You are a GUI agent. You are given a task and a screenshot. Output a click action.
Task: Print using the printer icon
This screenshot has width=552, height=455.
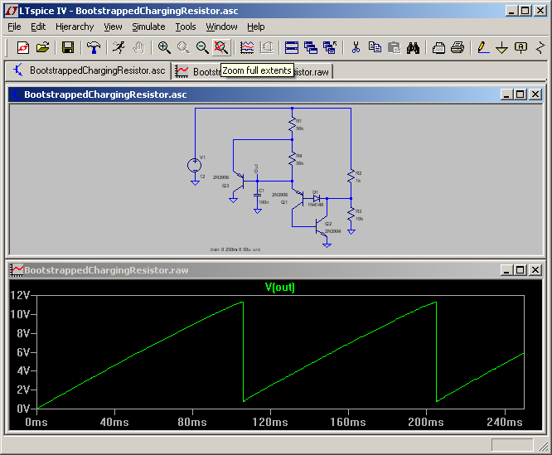[x=457, y=48]
